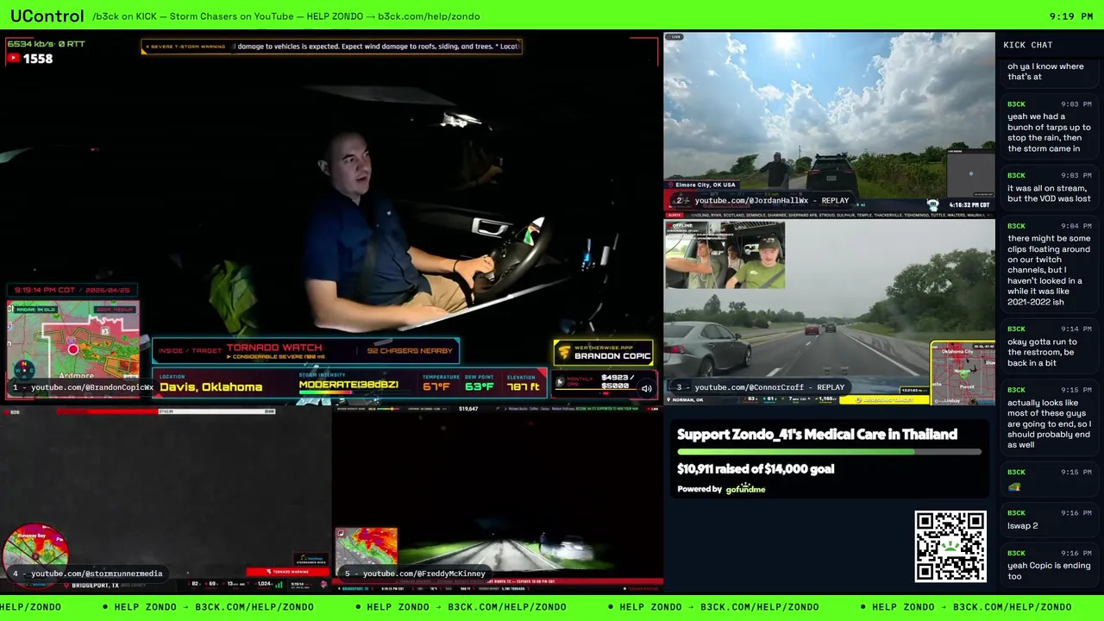Click the MODERATE(38dBZ) storm intensity reading
Screen dimensions: 1104x621
(x=348, y=385)
